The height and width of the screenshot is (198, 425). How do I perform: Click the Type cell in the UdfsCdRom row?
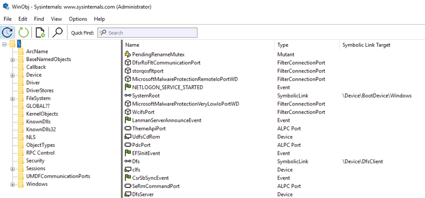pos(285,137)
